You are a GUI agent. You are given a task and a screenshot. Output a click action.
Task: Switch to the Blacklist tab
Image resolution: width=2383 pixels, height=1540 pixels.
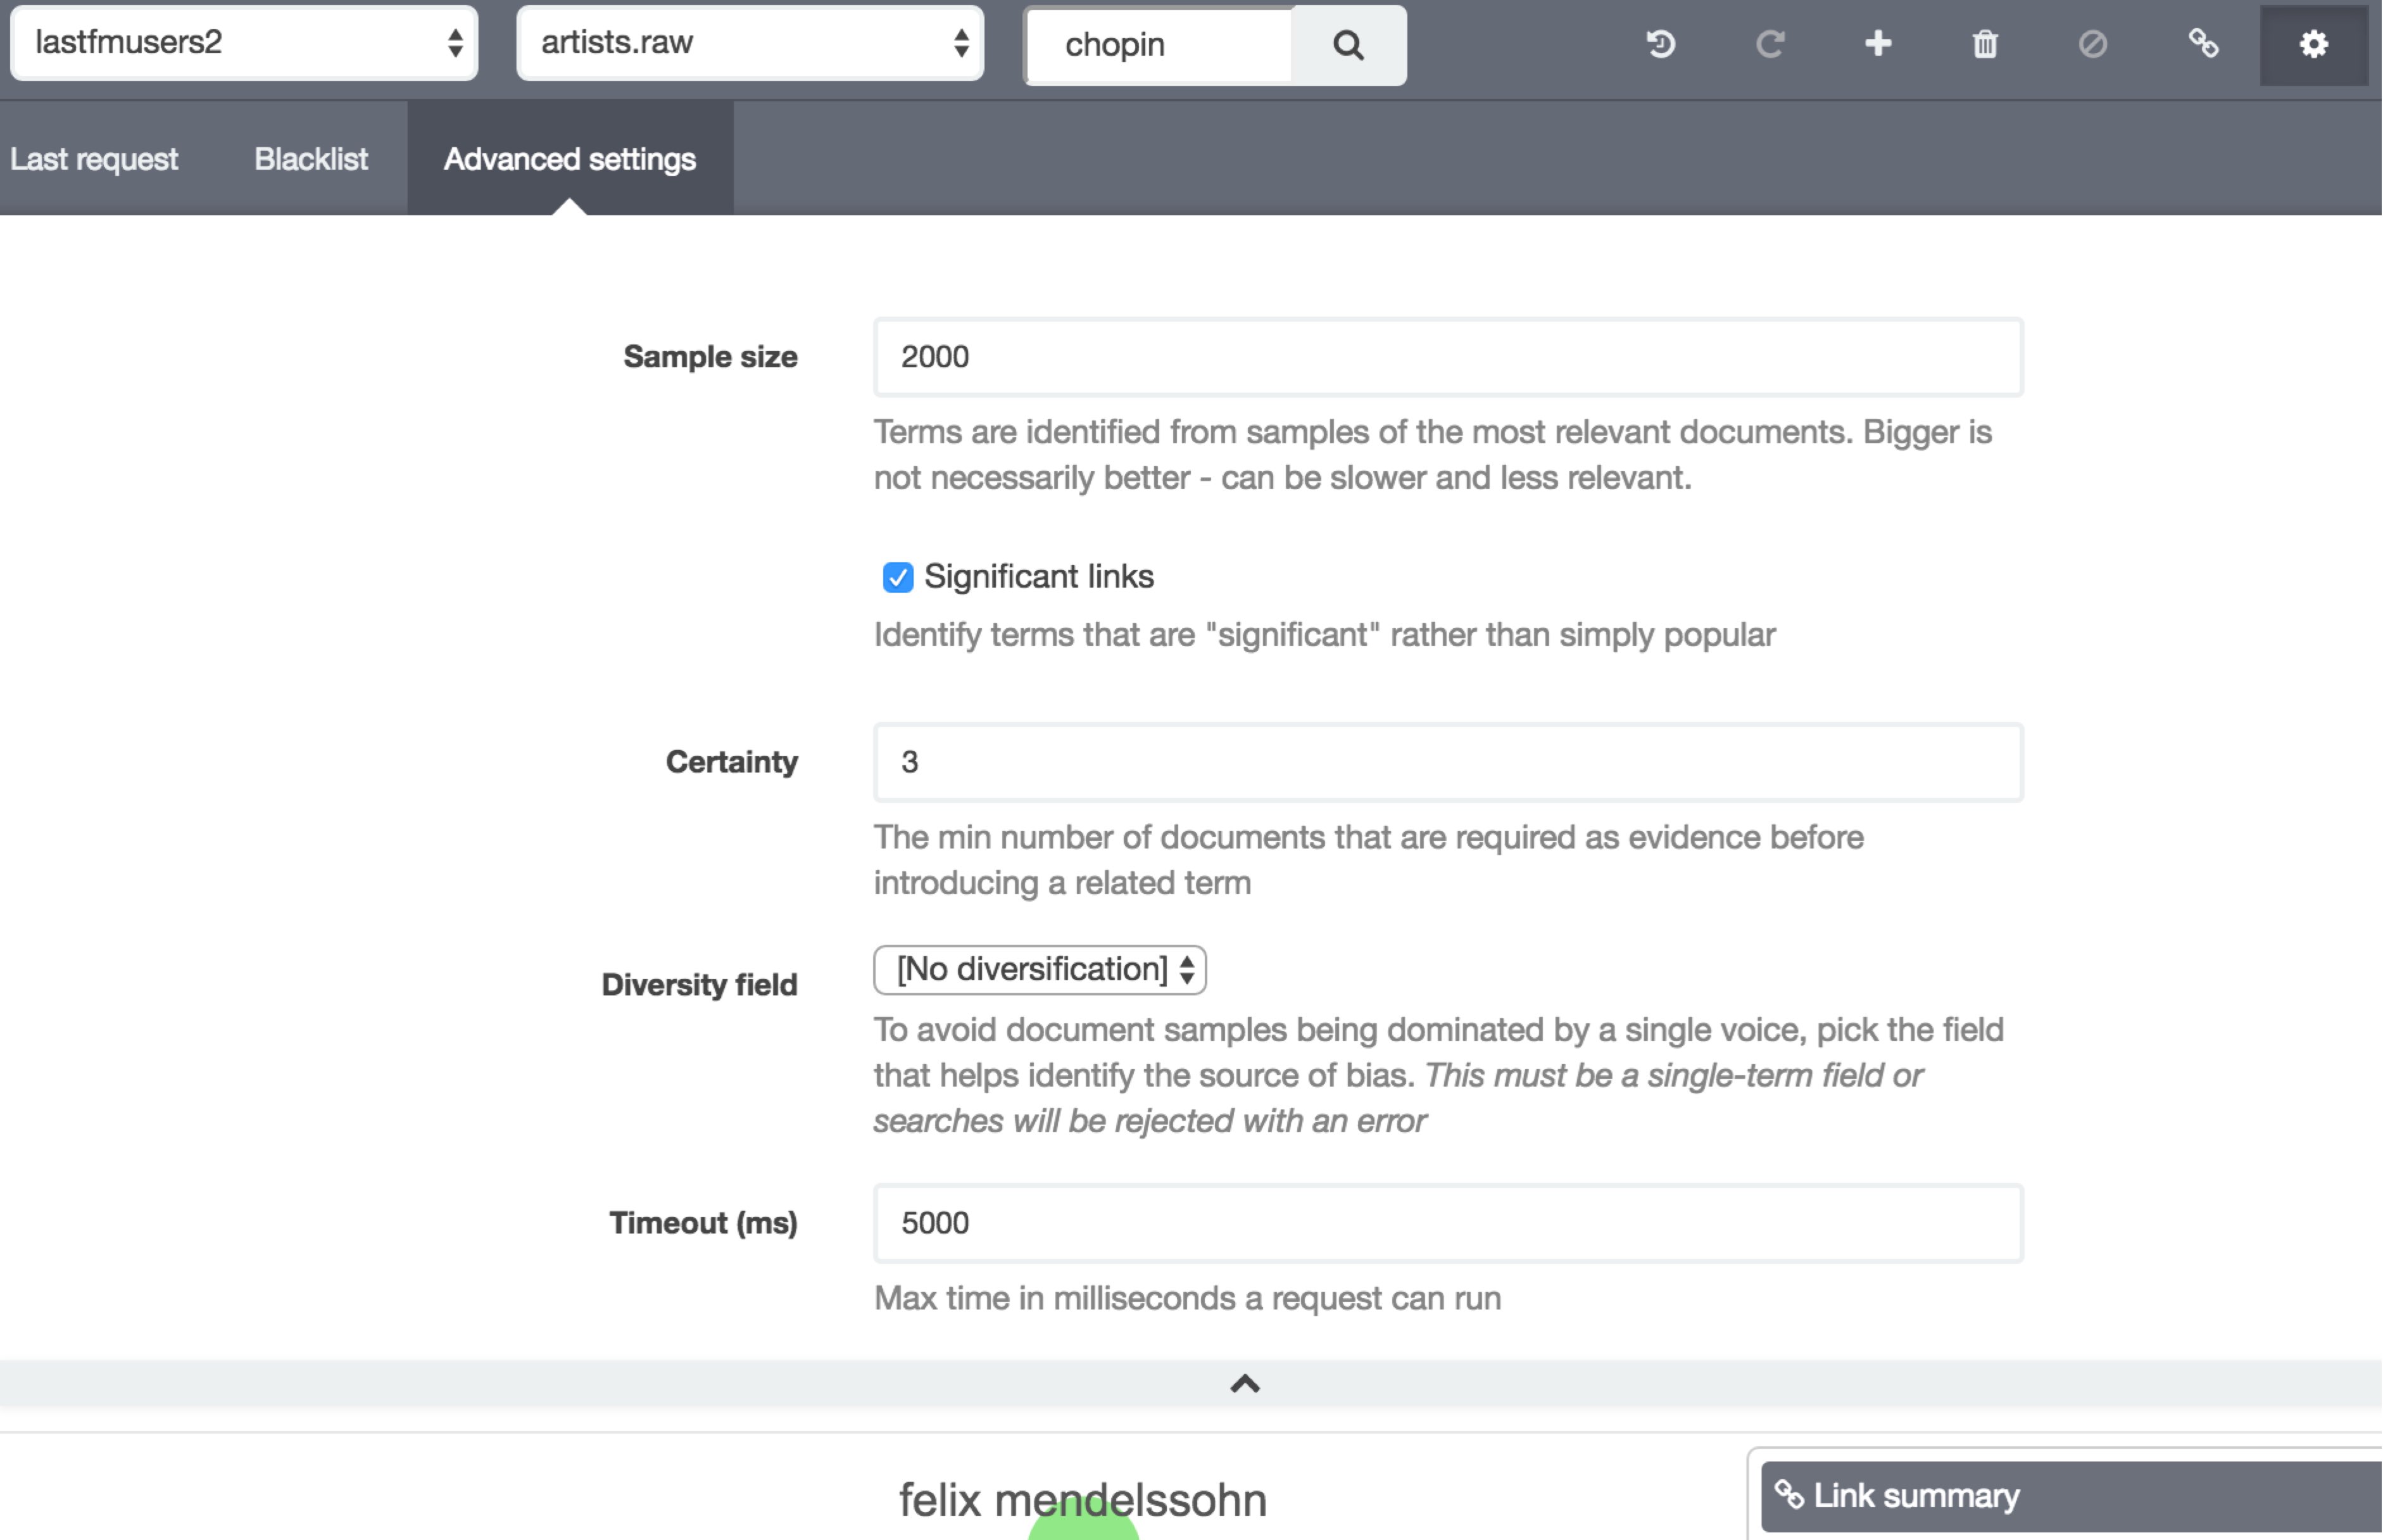[309, 158]
